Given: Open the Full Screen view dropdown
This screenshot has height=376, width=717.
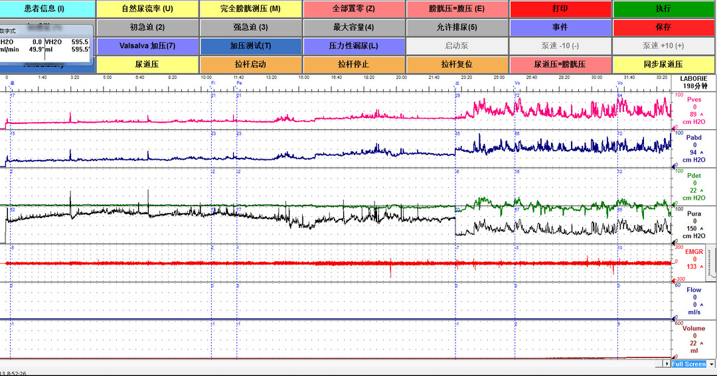Looking at the screenshot, I should (711, 364).
